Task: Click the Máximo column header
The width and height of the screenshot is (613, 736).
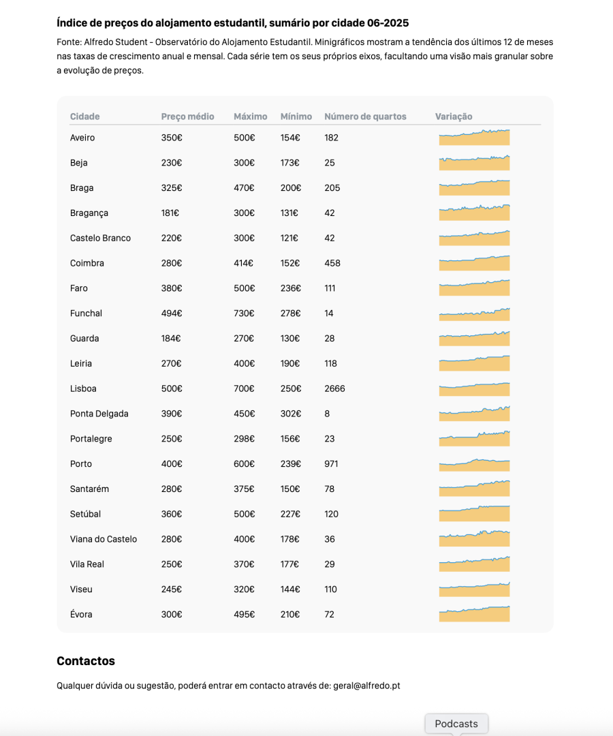Action: 250,117
